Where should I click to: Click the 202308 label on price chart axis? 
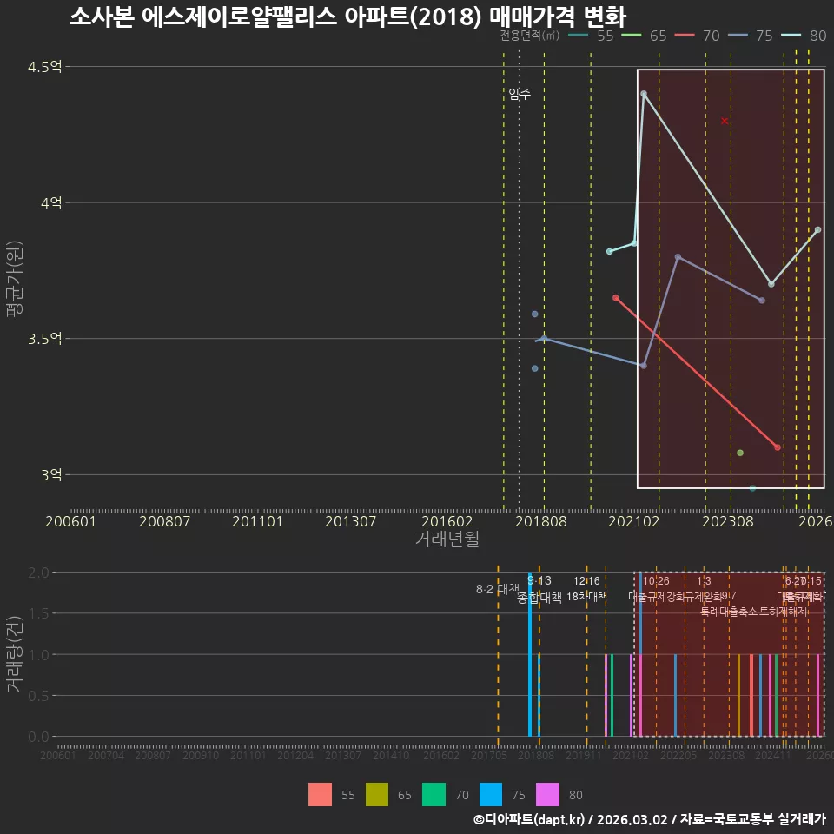click(728, 521)
